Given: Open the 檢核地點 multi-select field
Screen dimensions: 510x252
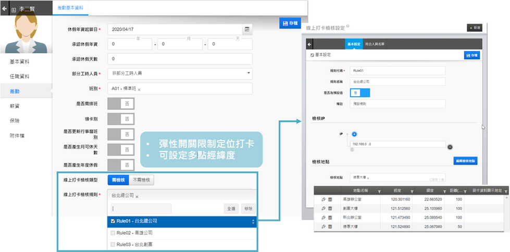Looking at the screenshot, I should coord(398,178).
